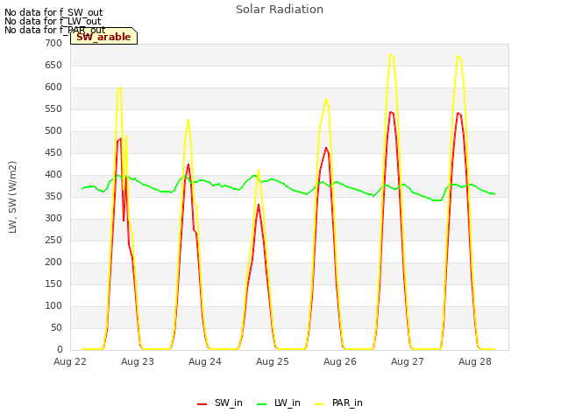The width and height of the screenshot is (561, 420).
Task: Click the LW_in legend label
Action: coord(287,402)
